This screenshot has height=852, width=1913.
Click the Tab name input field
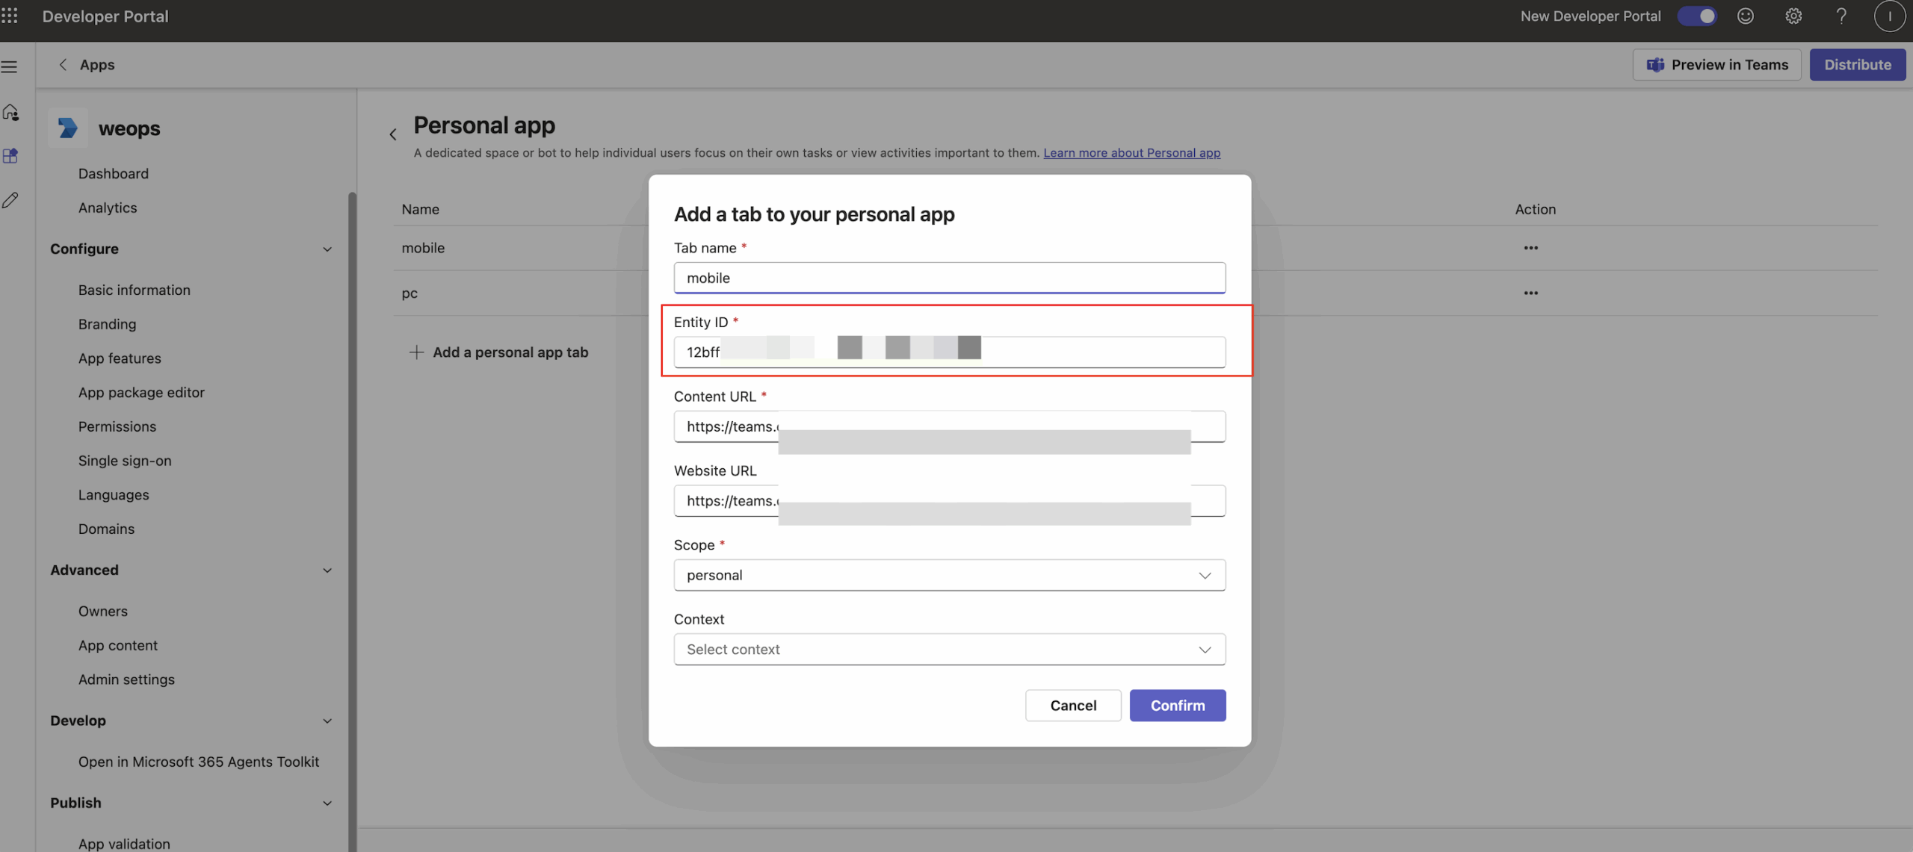click(949, 278)
